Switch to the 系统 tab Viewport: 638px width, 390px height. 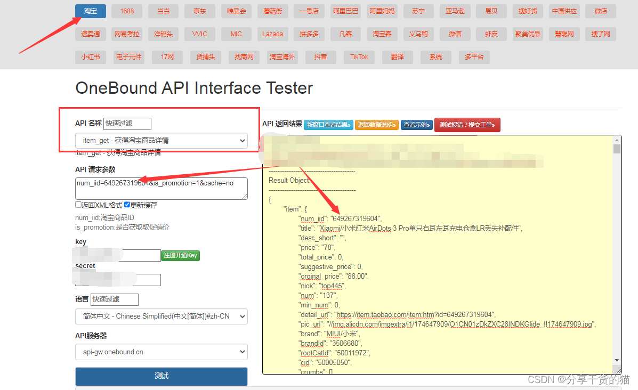coord(436,57)
